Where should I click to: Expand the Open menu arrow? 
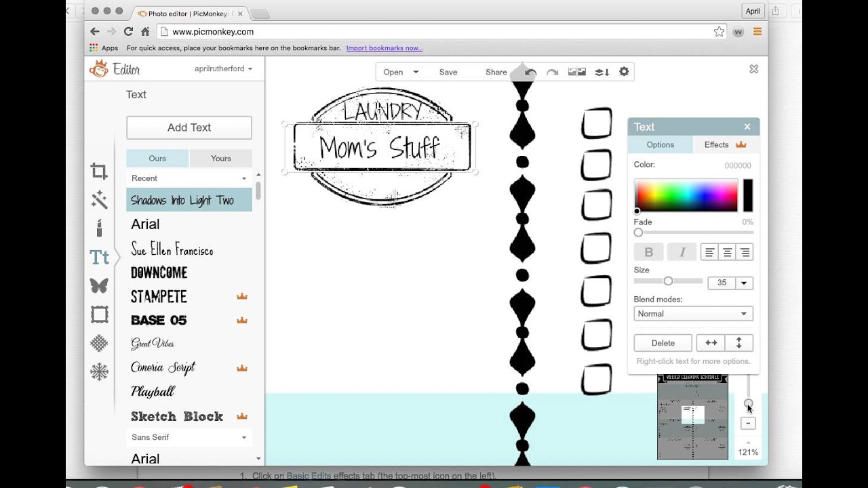416,72
